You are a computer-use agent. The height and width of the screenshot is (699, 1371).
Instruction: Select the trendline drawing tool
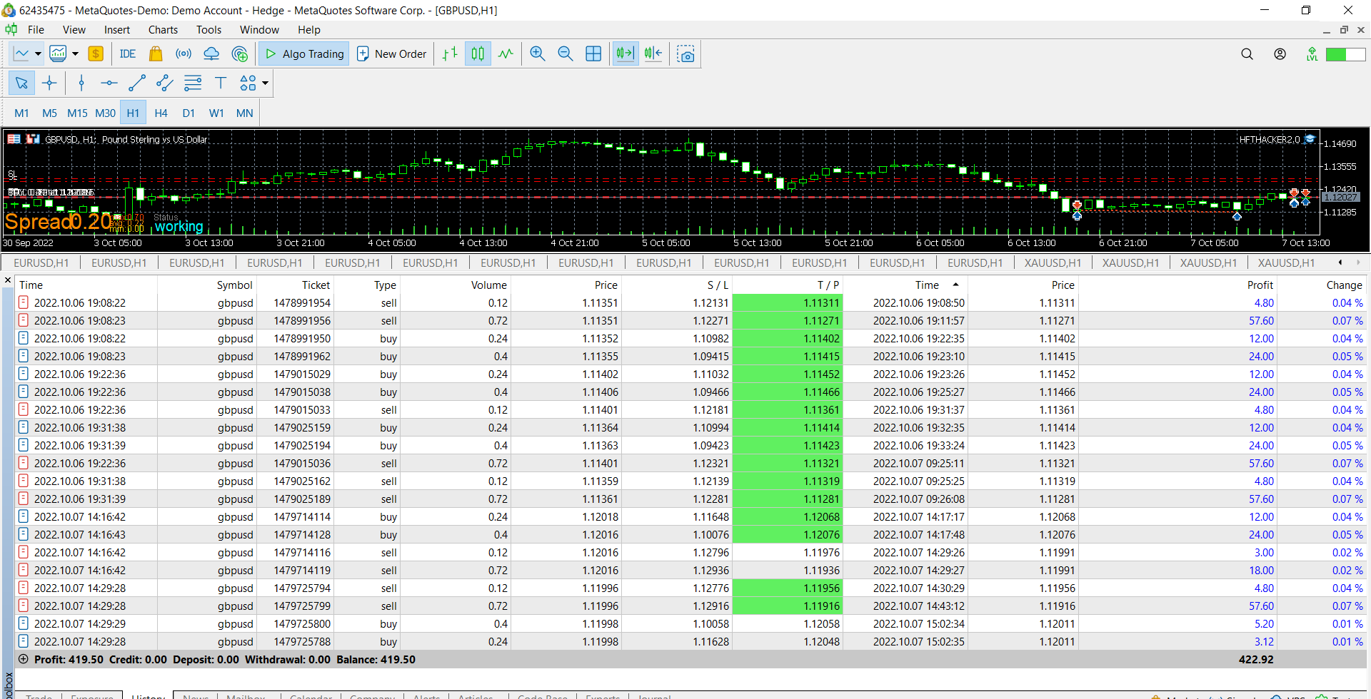click(136, 83)
